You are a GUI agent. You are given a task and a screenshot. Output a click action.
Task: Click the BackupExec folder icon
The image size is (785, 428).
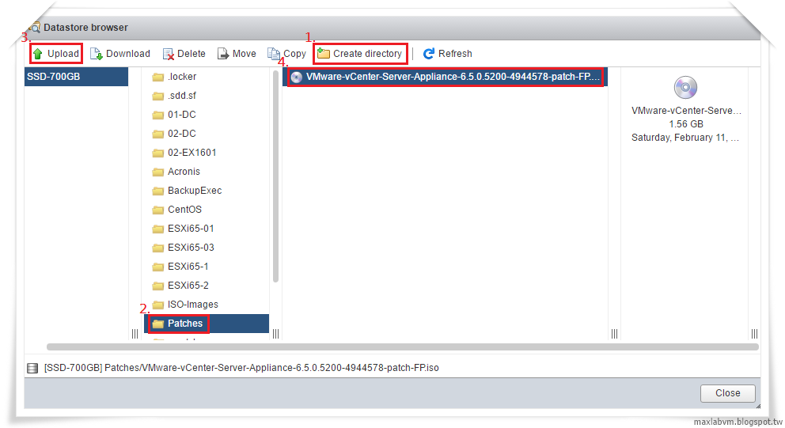click(157, 191)
